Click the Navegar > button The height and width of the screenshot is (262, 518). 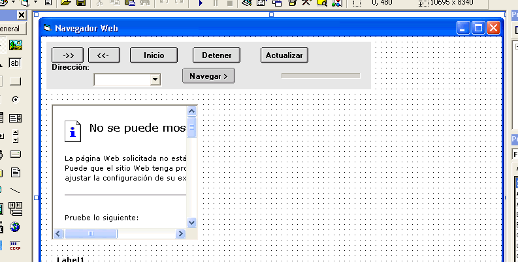point(208,76)
